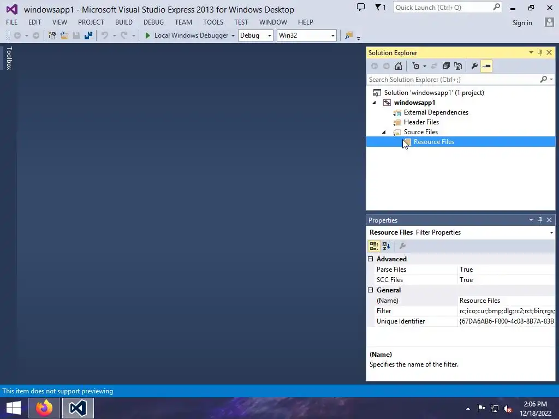Open the Windows Start button

coord(14,408)
